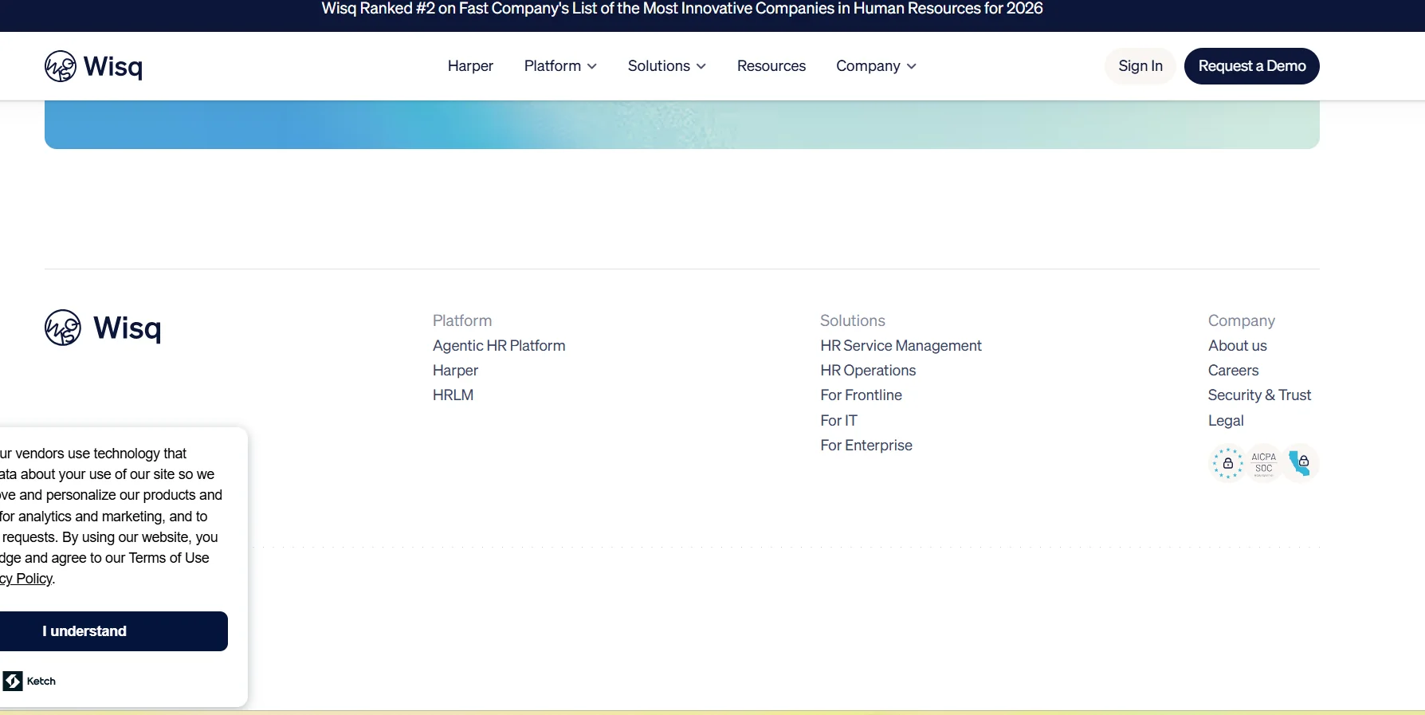Click the Solutions heading in footer
This screenshot has height=715, width=1425.
853,320
